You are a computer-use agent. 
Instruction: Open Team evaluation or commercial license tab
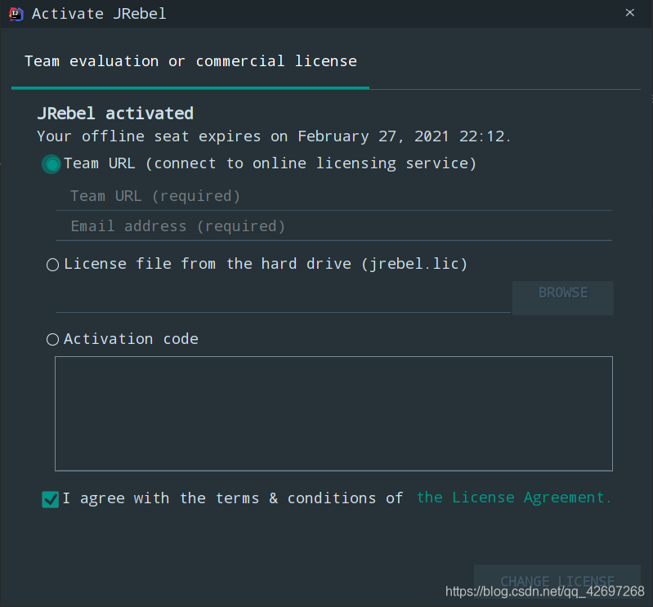coord(190,61)
